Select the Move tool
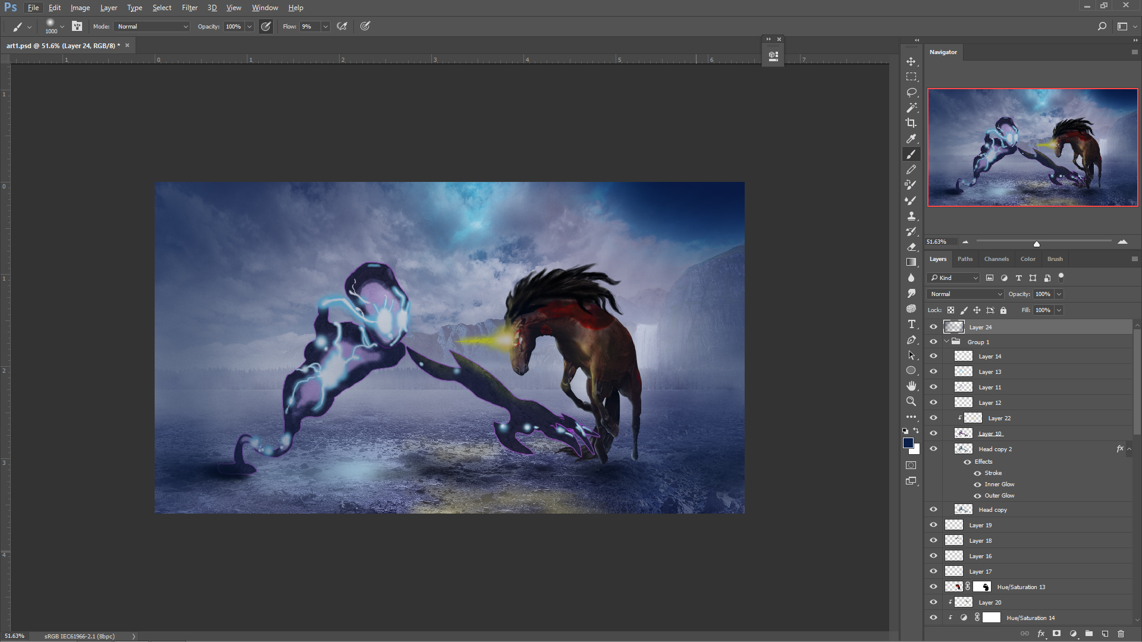The width and height of the screenshot is (1142, 642). coord(911,62)
